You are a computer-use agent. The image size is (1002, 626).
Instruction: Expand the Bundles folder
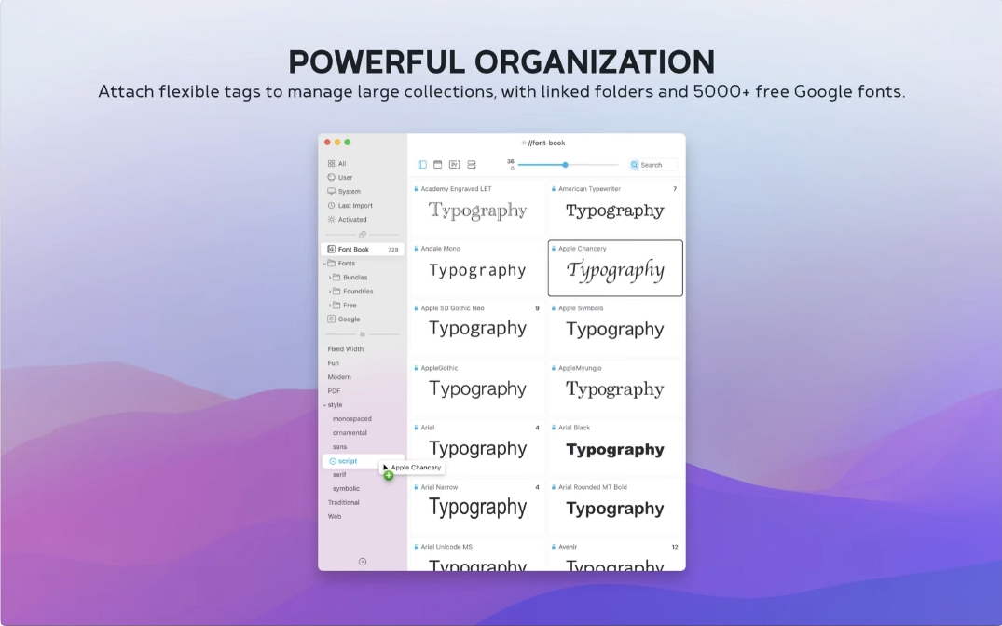click(330, 278)
